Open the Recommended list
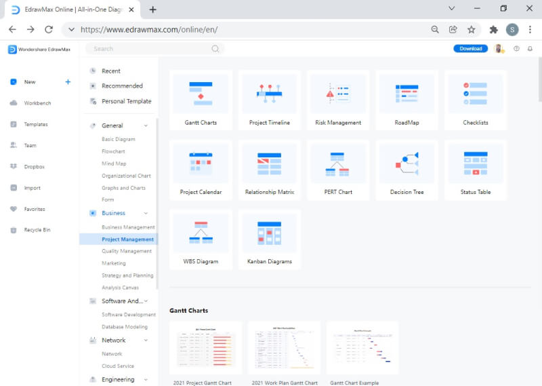Image resolution: width=542 pixels, height=386 pixels. point(122,86)
